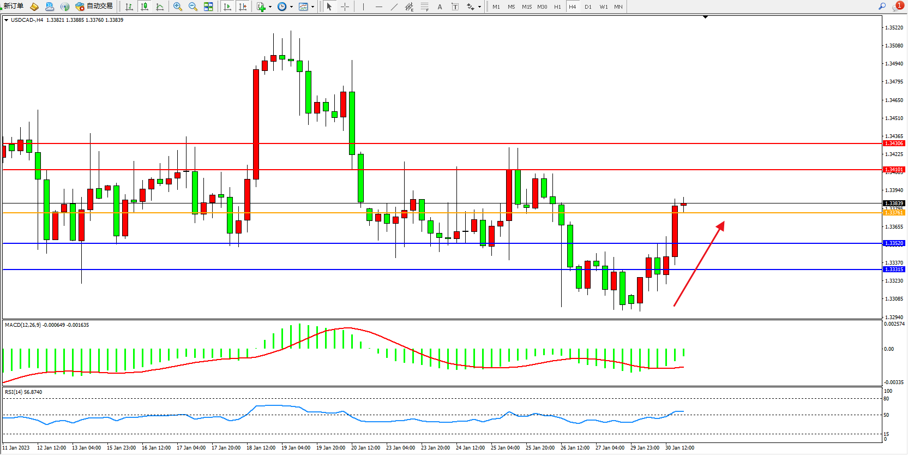The width and height of the screenshot is (908, 455).
Task: Click the tile windows icon
Action: click(208, 7)
